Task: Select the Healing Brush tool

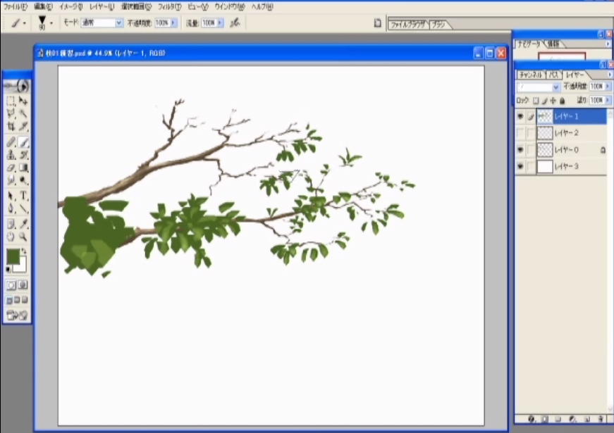Action: click(x=11, y=142)
